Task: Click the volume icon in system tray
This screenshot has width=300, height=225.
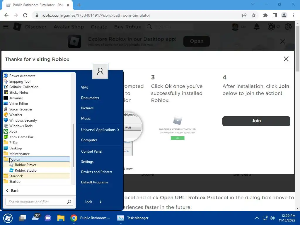Action: pyautogui.click(x=272, y=218)
